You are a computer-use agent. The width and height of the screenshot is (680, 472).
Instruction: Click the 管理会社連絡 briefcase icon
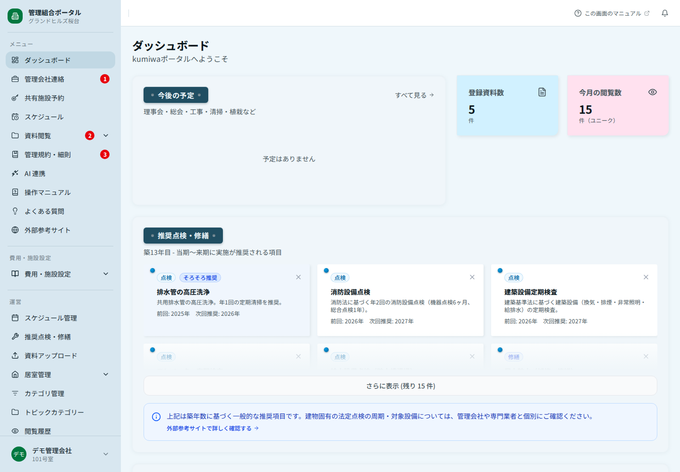tap(15, 79)
